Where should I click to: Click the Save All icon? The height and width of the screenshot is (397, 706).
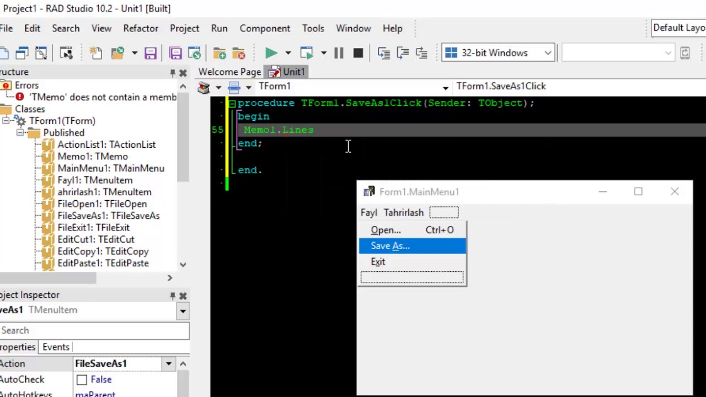click(175, 53)
